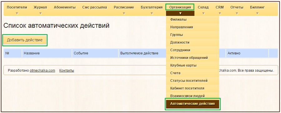Click the № column header
The height and width of the screenshot is (113, 281).
(x=13, y=53)
